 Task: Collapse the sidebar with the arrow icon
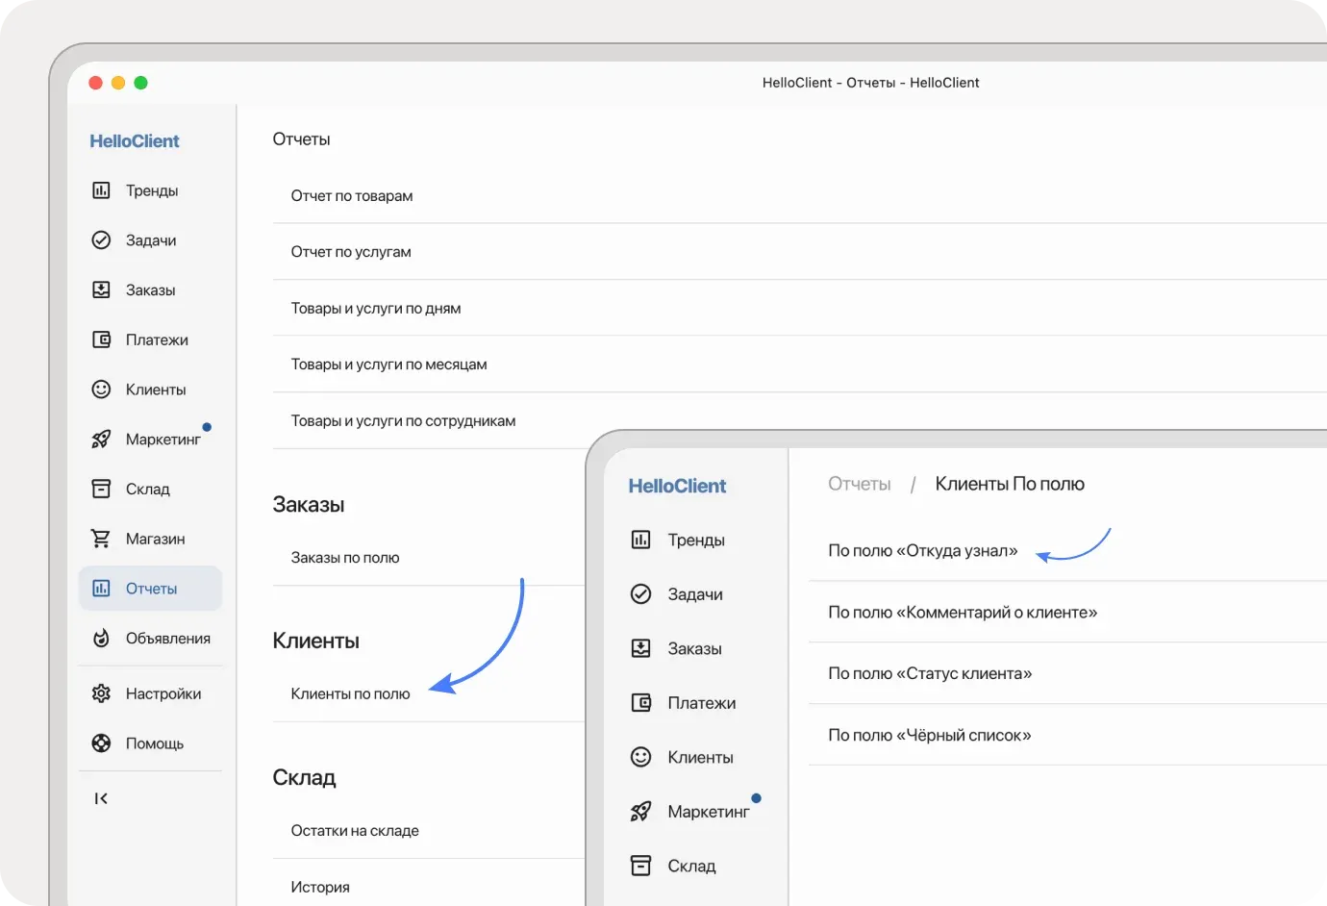pos(101,798)
